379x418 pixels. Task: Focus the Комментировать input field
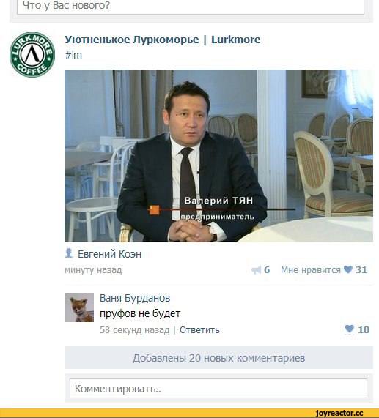(218, 389)
